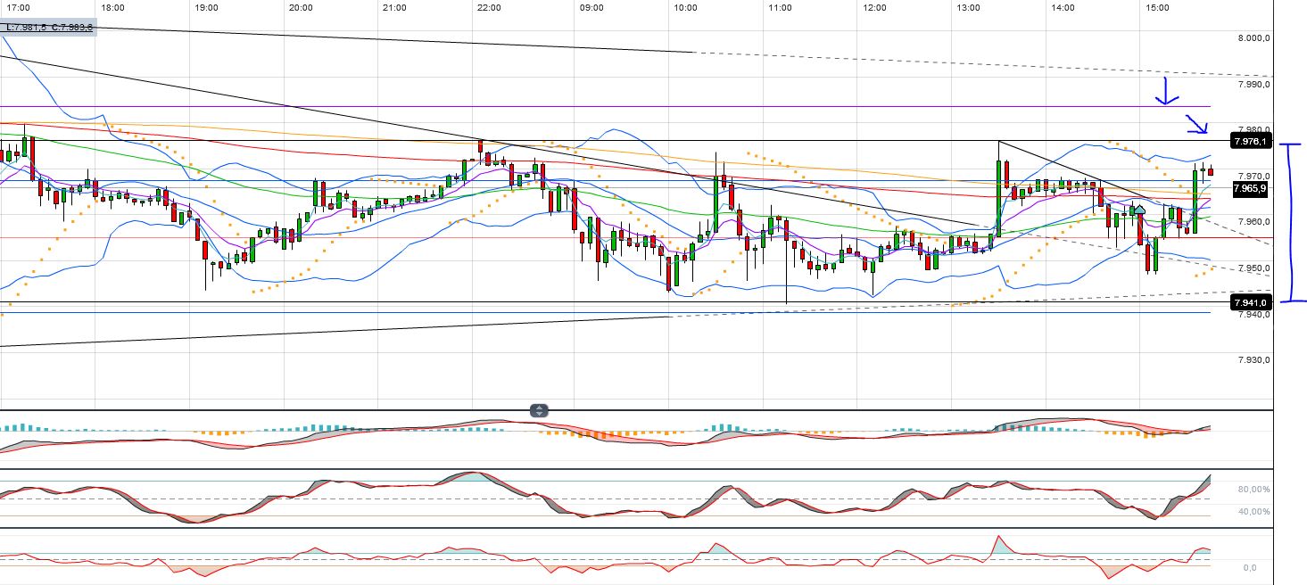Select the 7.965,9 current price tag
The height and width of the screenshot is (585, 1307).
pyautogui.click(x=1249, y=189)
